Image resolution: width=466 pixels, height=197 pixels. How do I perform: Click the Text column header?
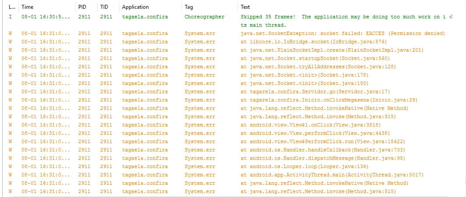pos(245,7)
